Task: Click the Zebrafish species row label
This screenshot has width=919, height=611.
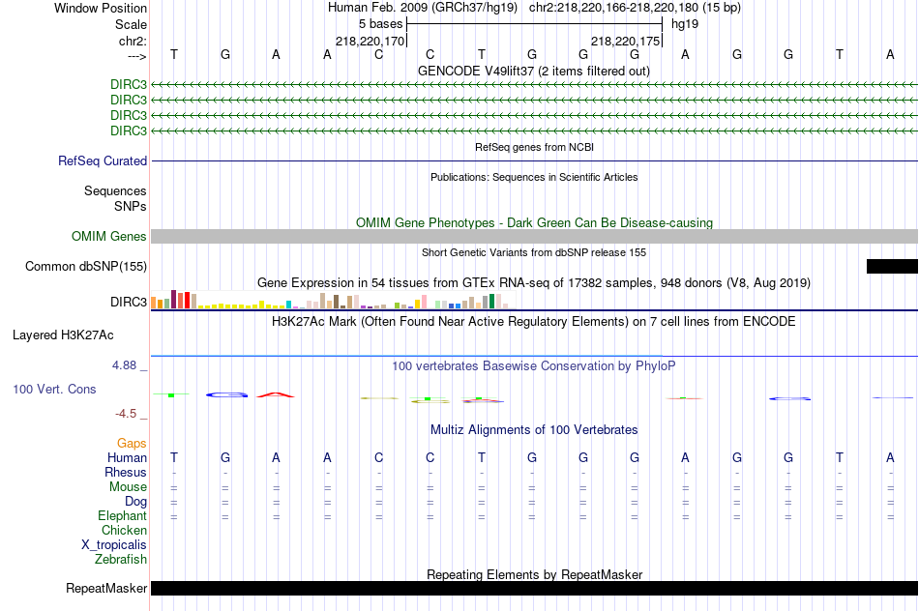Action: (121, 560)
